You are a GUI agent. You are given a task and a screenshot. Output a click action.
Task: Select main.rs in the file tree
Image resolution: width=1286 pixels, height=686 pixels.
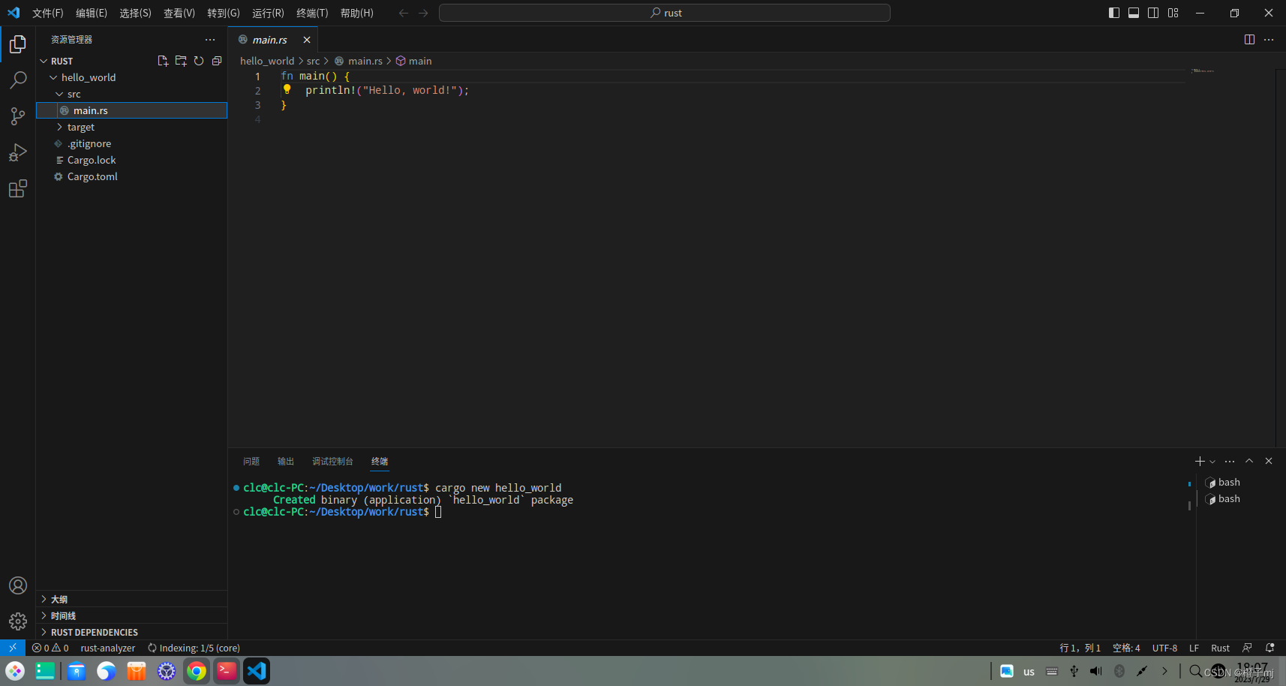(131, 110)
